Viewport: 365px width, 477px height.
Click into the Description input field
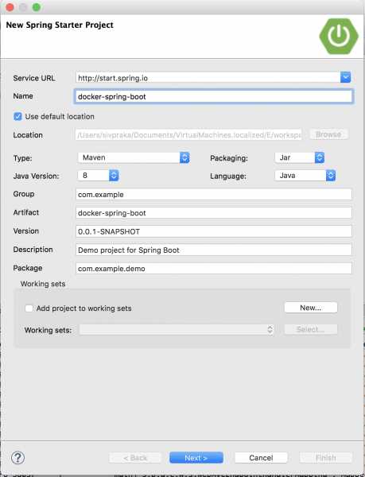tap(214, 250)
